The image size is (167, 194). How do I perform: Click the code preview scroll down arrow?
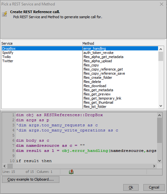pos(159,161)
